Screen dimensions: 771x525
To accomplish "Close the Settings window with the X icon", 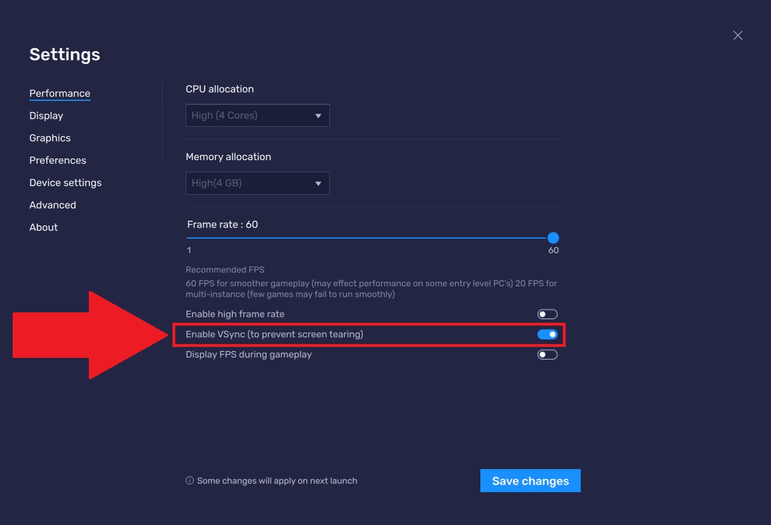I will (738, 36).
